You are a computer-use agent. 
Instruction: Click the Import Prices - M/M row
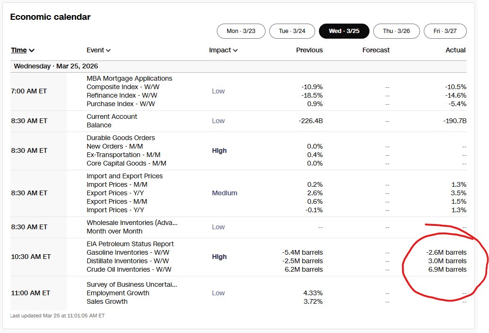[117, 184]
